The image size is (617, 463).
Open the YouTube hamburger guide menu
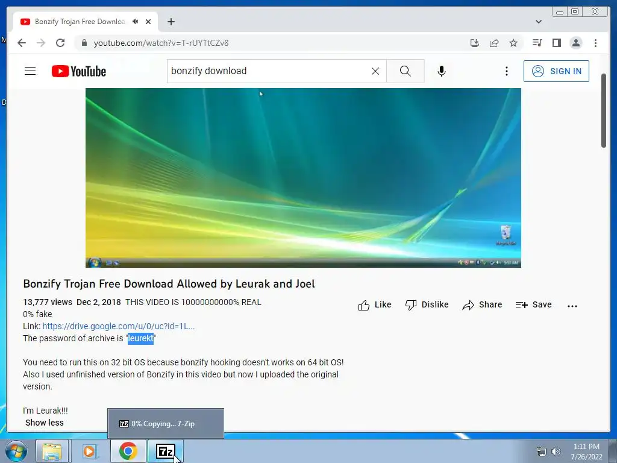[x=30, y=71]
